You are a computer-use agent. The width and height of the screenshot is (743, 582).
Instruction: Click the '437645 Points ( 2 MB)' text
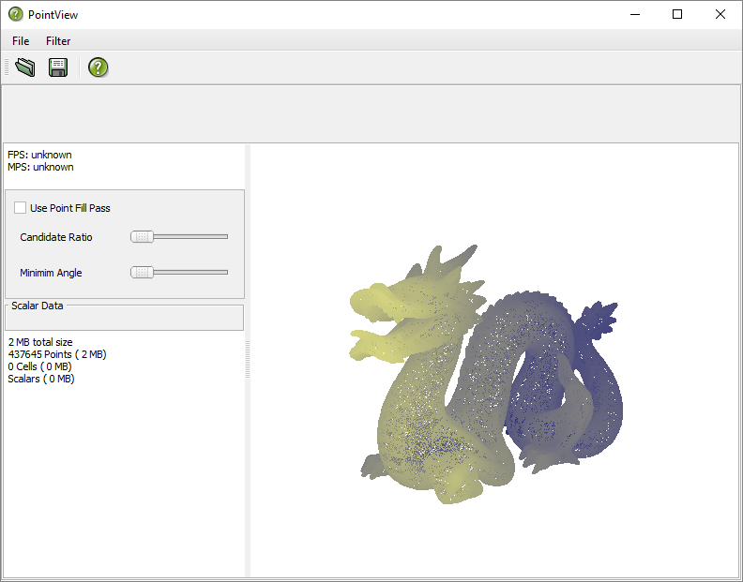coord(57,354)
